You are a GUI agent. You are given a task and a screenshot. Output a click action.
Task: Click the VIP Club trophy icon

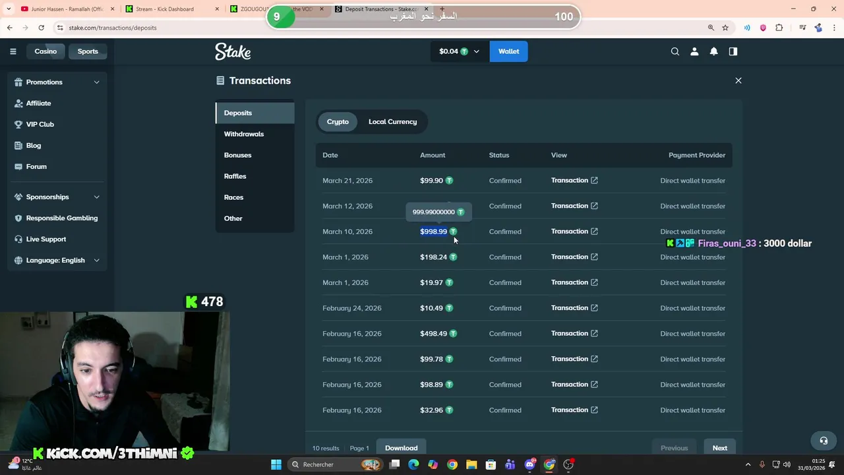(19, 124)
